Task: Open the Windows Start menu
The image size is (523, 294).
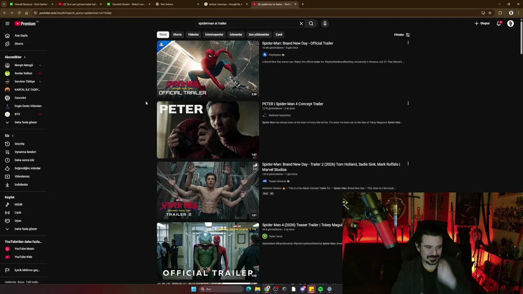Action: [x=194, y=289]
